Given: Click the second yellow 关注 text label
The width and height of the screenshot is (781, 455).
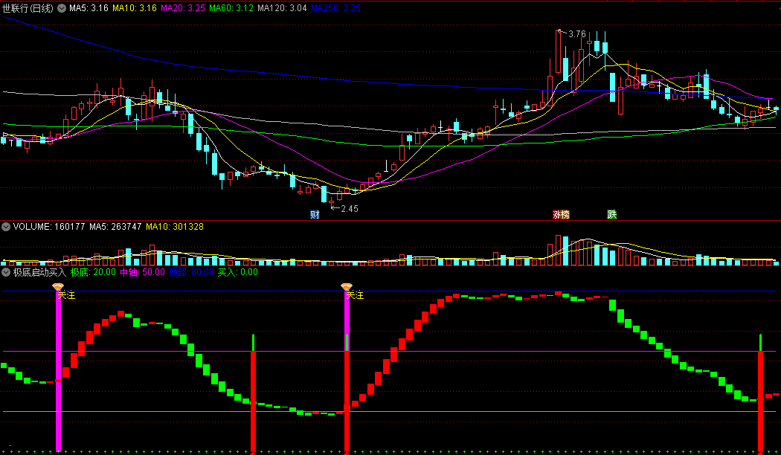Looking at the screenshot, I should click(x=355, y=295).
